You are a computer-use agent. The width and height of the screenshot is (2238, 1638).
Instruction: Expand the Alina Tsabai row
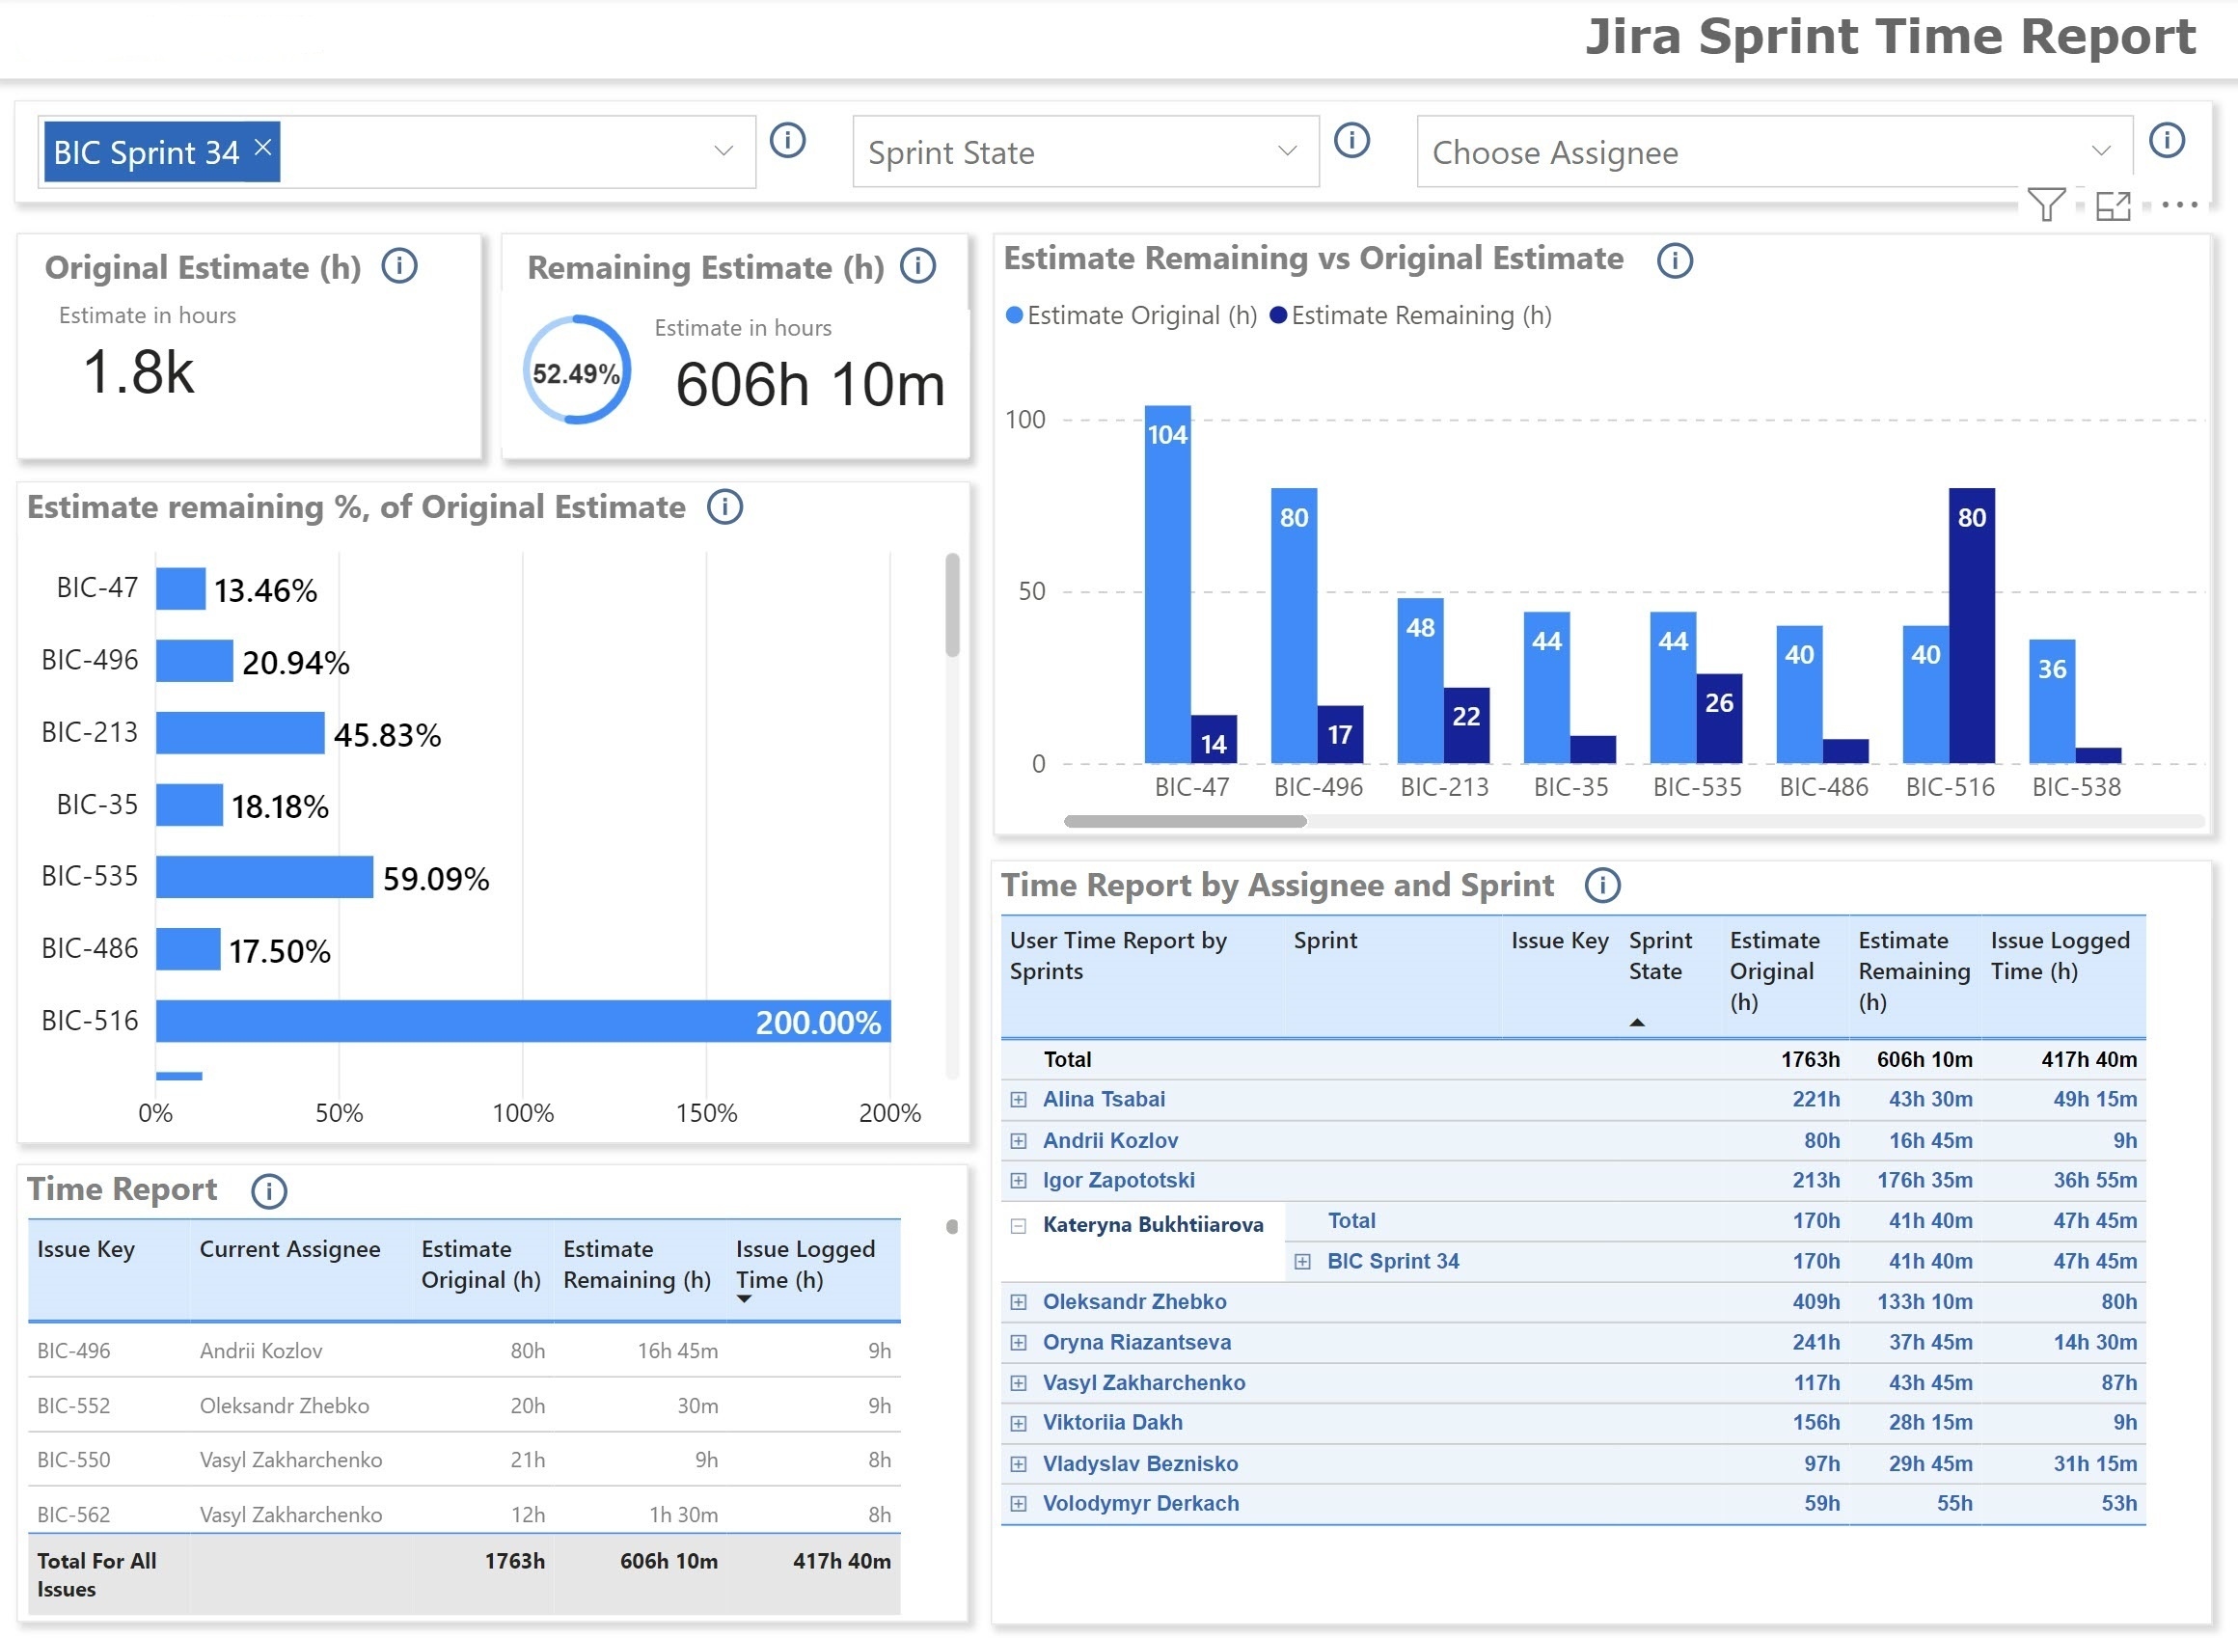(x=1019, y=1099)
